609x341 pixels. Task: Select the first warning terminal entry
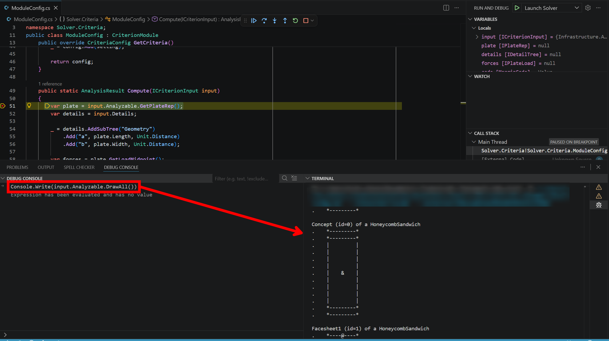point(599,187)
